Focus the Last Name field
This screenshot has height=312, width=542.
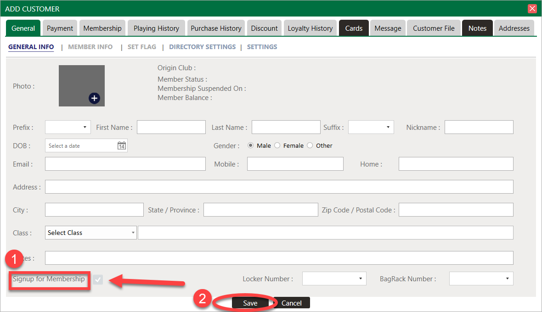point(286,127)
